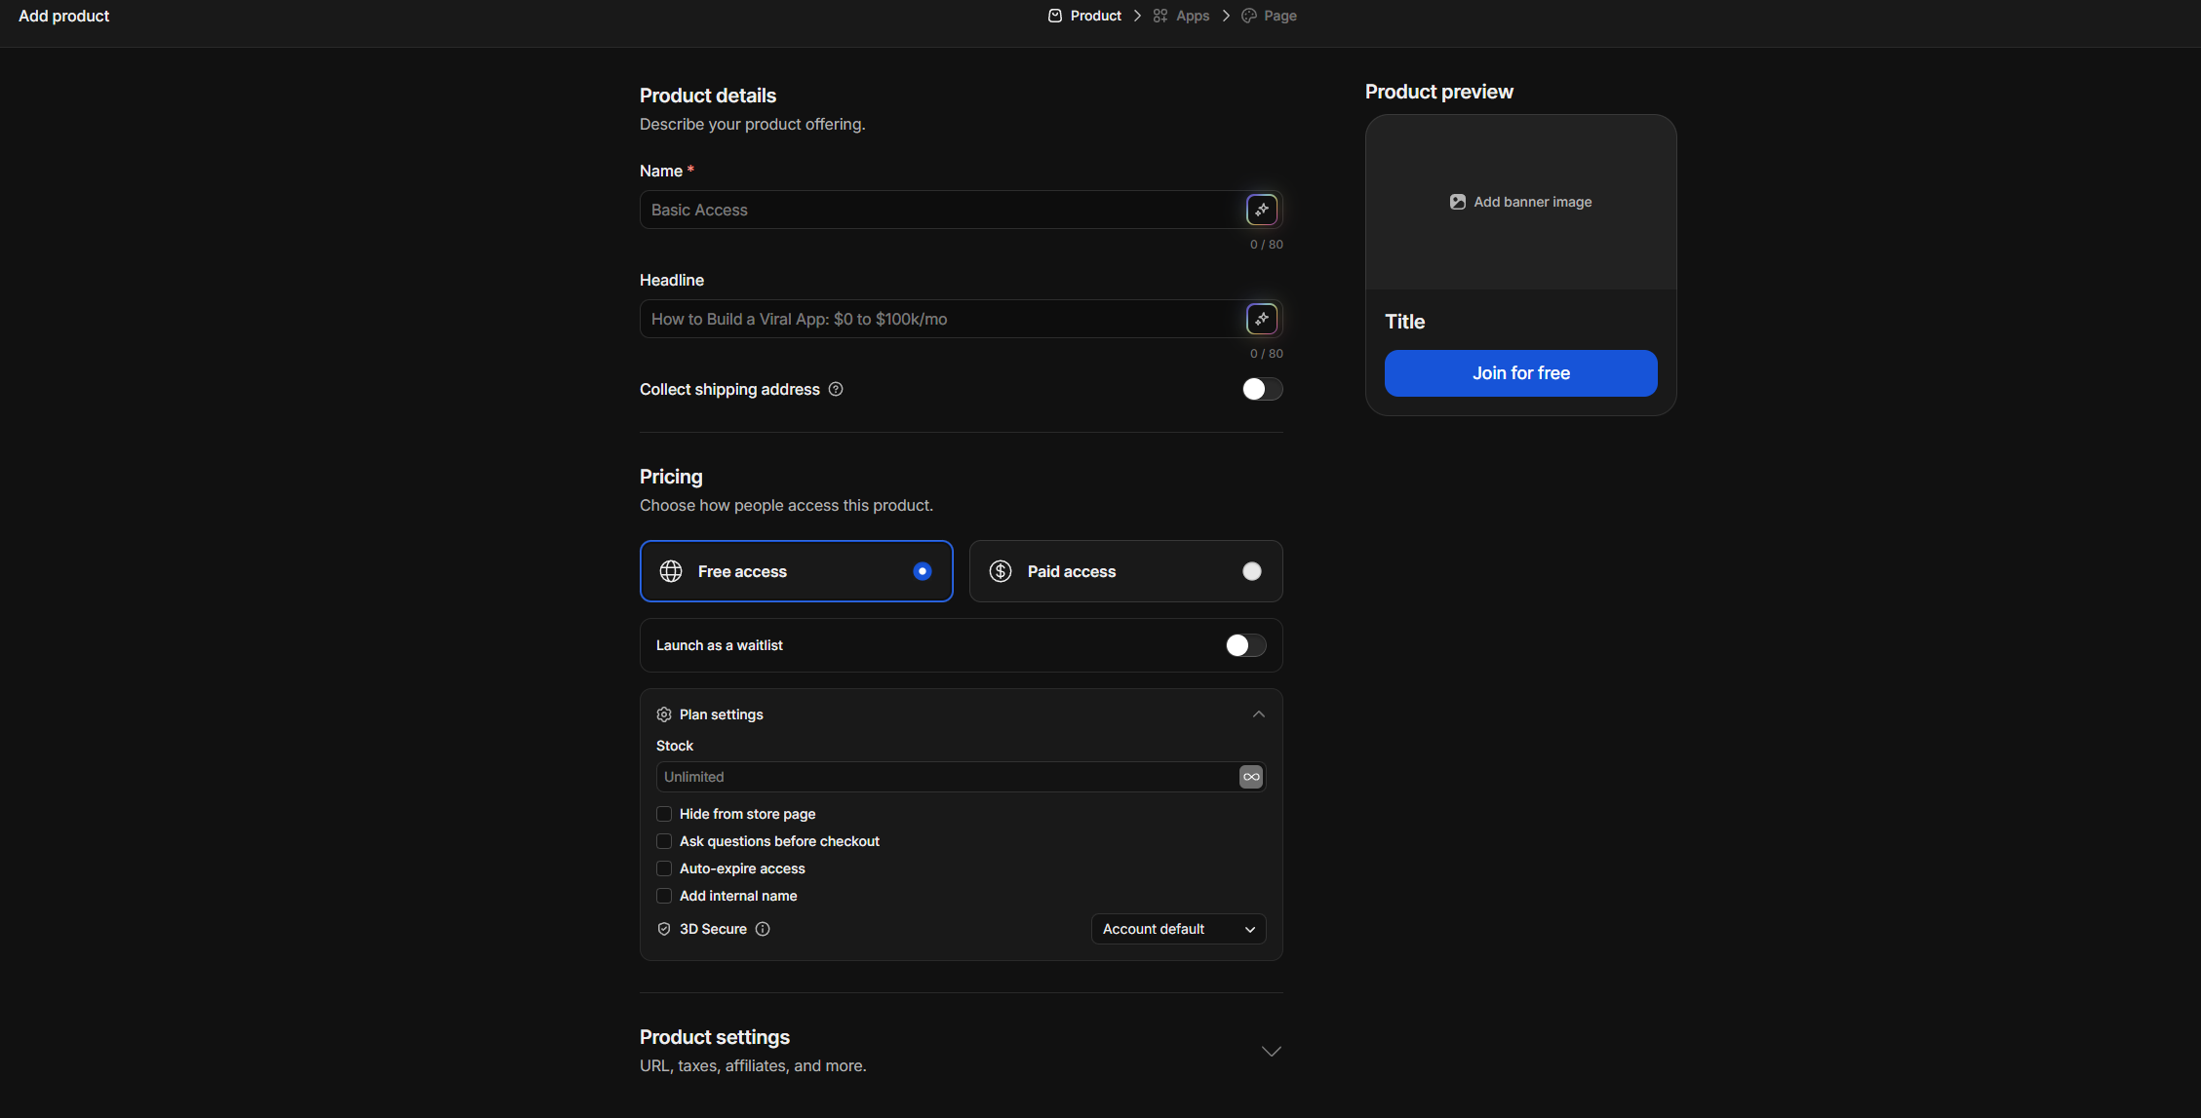Click the Title text in product preview

point(1405,322)
